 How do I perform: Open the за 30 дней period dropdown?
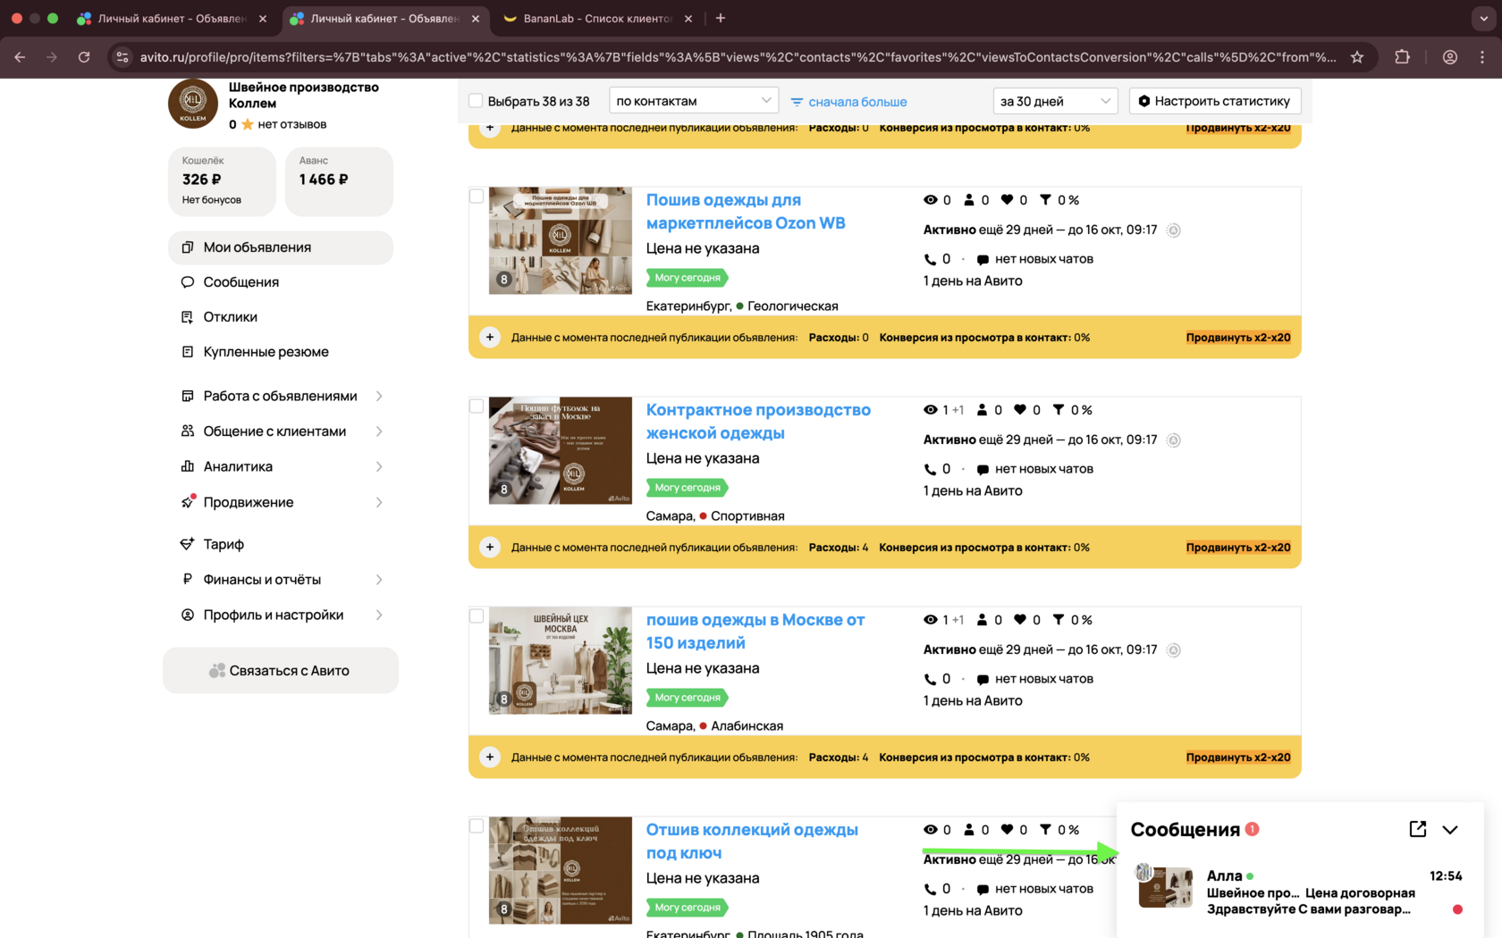(1055, 101)
